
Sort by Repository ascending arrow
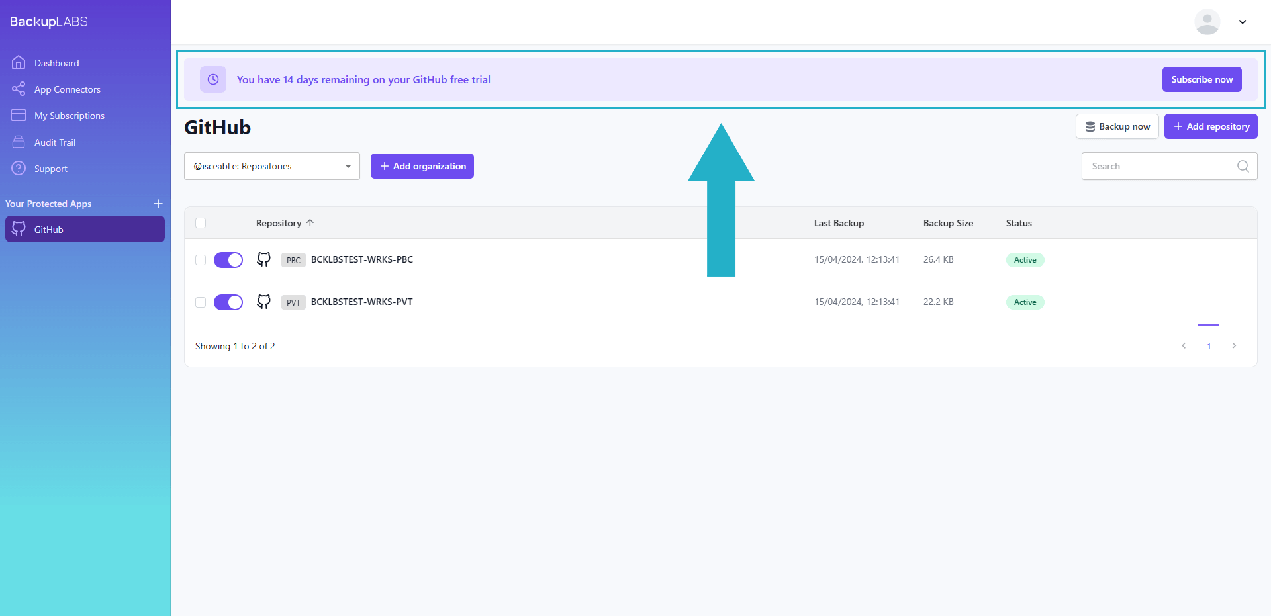point(310,223)
